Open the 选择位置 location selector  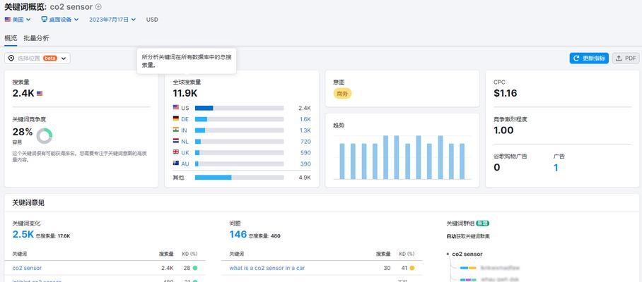[x=37, y=59]
